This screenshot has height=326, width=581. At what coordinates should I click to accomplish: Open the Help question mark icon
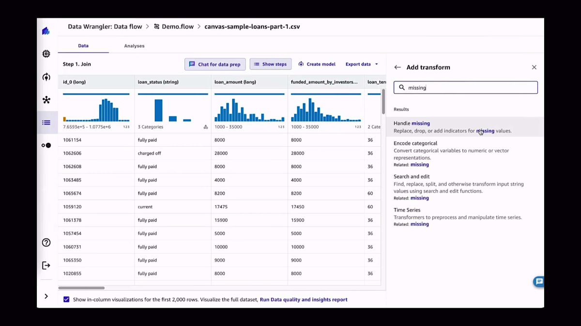pos(46,242)
